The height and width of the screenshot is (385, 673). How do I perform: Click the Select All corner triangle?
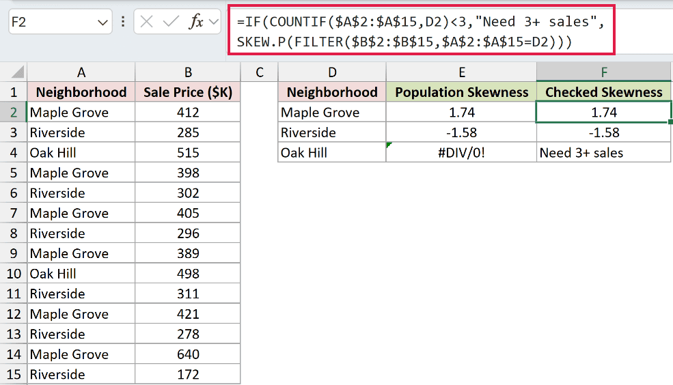click(16, 72)
